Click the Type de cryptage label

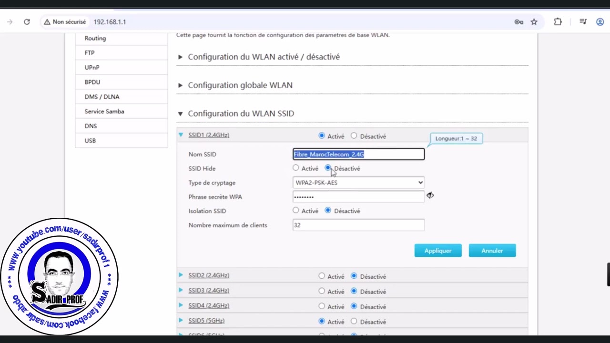[212, 183]
